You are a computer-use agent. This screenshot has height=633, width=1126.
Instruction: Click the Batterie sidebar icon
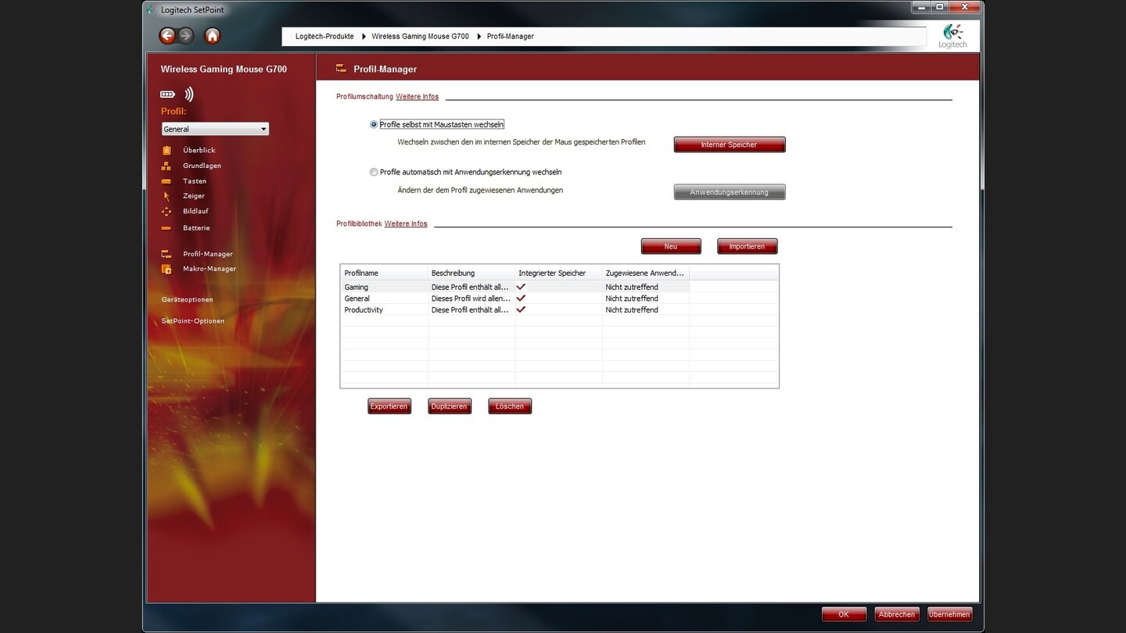[x=166, y=228]
